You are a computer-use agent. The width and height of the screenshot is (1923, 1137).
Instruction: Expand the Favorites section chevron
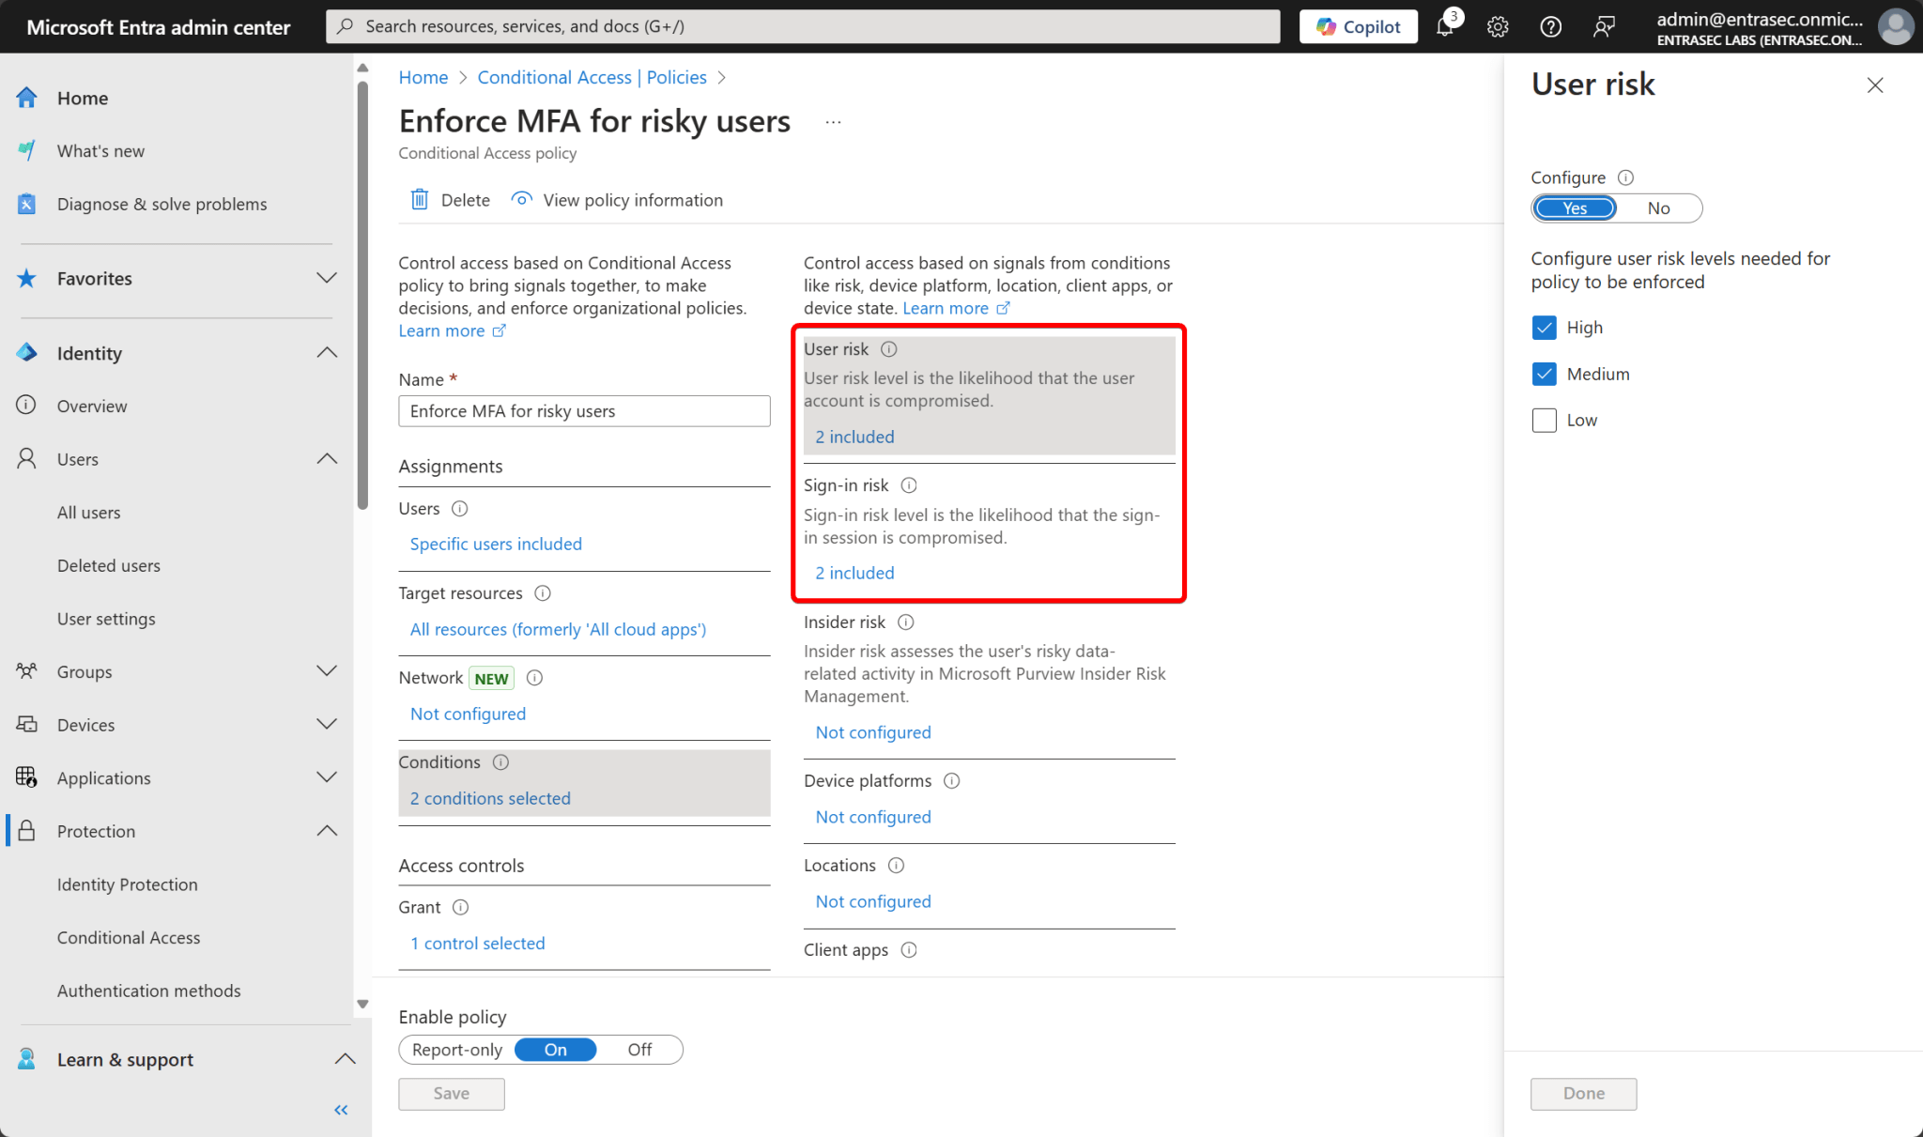tap(326, 278)
